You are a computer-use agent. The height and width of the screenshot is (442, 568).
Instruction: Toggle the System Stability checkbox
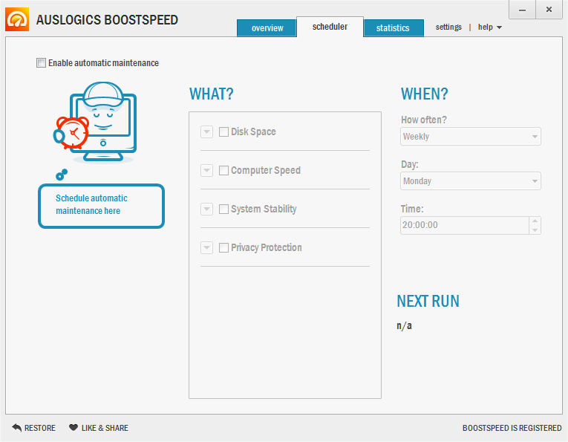[x=224, y=209]
